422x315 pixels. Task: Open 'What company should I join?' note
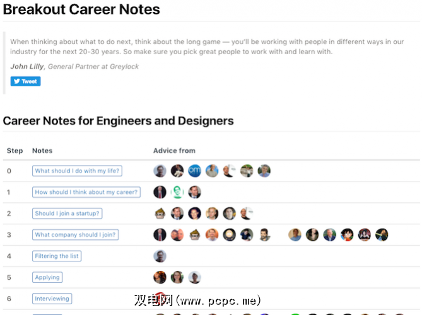(76, 235)
